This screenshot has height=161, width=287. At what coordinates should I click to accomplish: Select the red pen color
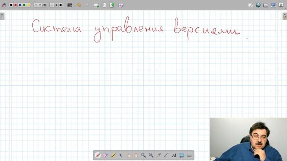coord(16,5)
